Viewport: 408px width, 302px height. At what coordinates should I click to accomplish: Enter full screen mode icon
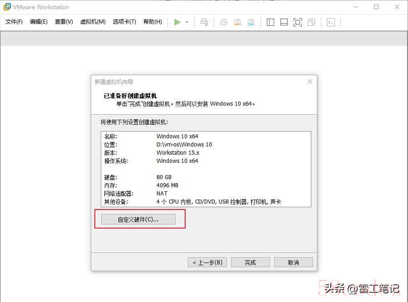point(298,22)
